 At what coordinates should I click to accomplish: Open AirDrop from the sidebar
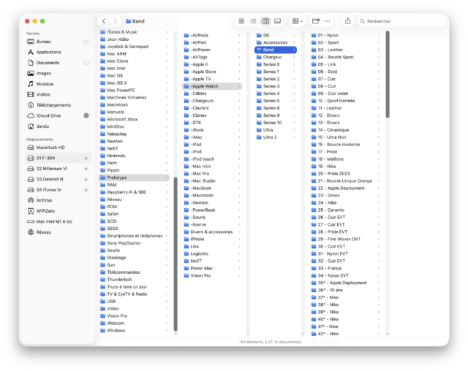click(44, 200)
